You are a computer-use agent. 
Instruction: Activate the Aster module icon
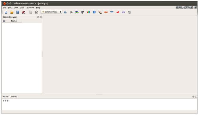coord(112,12)
